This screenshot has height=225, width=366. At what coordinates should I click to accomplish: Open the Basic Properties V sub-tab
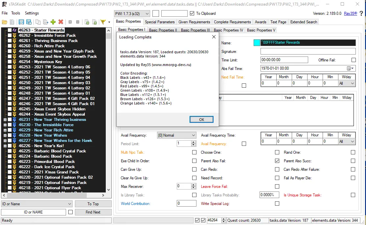pos(261,30)
